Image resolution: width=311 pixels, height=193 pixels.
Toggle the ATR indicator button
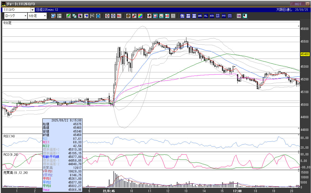point(212,16)
